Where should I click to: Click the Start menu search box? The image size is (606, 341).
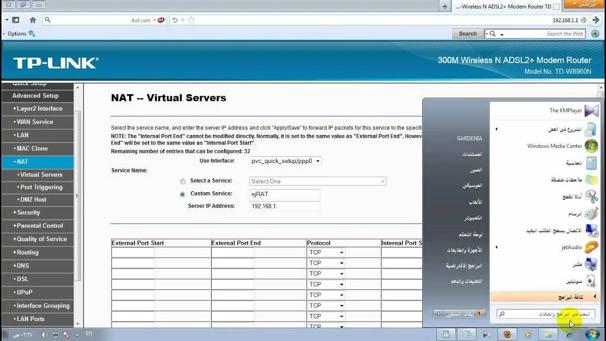coord(546,314)
